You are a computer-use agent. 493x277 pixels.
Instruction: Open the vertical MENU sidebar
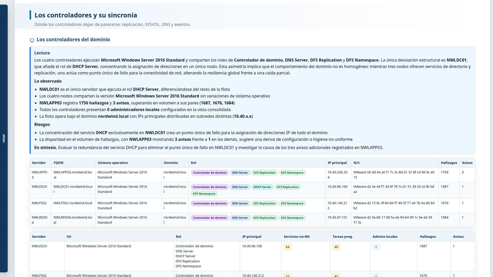(x=4, y=138)
